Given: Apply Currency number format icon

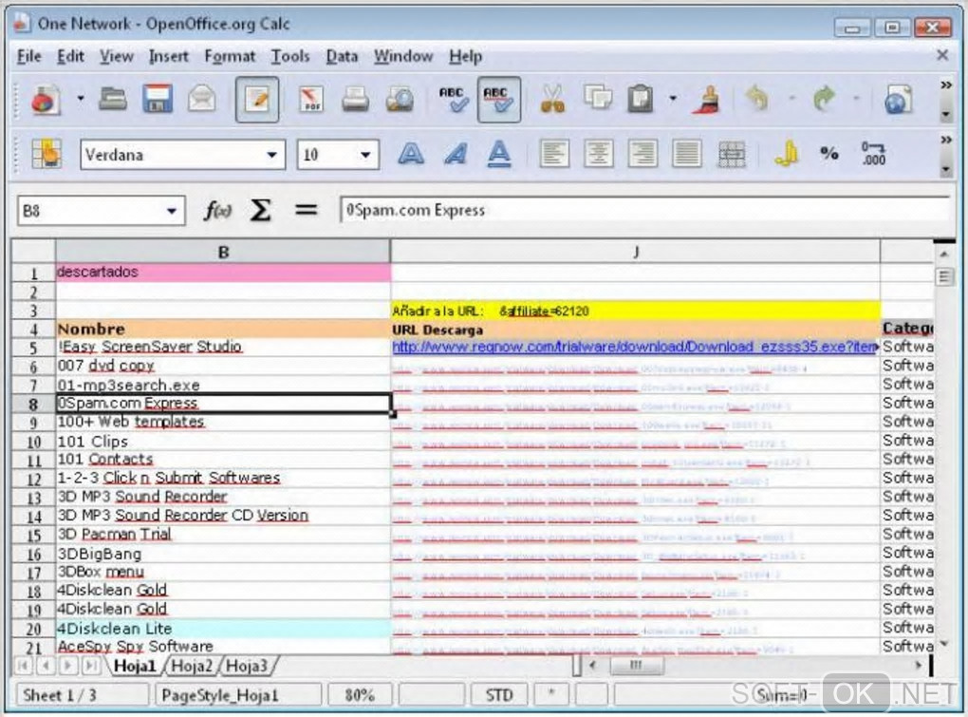Looking at the screenshot, I should click(786, 154).
